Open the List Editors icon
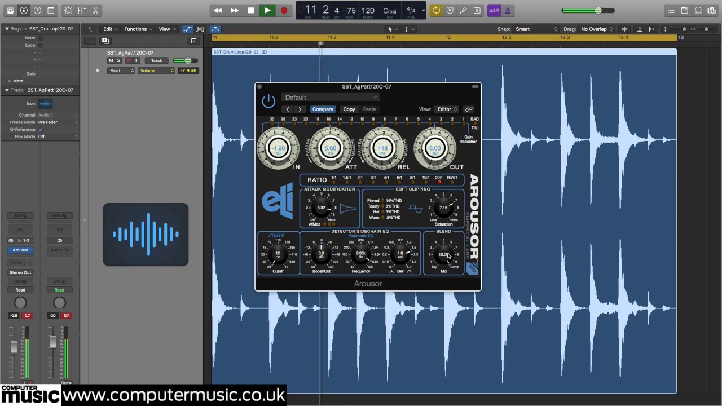This screenshot has width=722, height=406. click(x=671, y=10)
